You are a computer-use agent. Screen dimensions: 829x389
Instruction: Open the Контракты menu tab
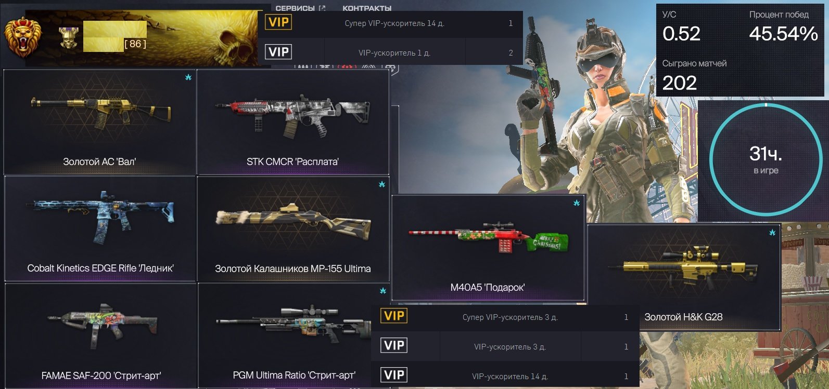coord(367,8)
